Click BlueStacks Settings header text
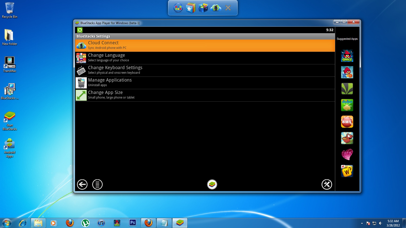Image resolution: width=406 pixels, height=228 pixels. coord(93,36)
